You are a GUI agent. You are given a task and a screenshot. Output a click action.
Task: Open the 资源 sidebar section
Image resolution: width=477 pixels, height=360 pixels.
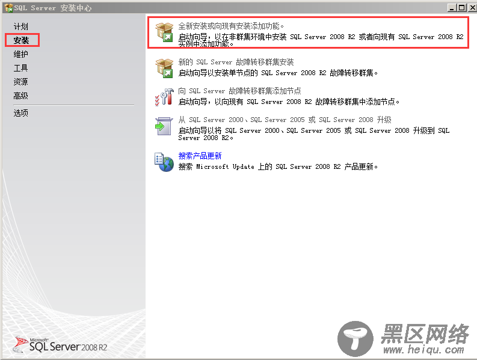click(20, 82)
